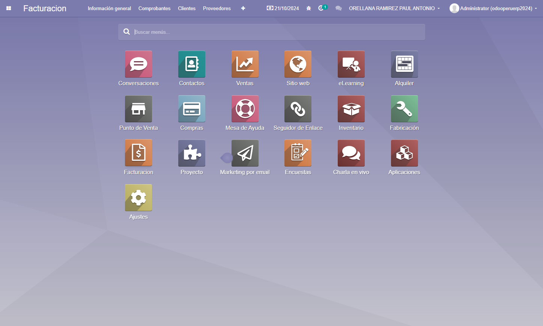Focus the Buscar menús search field
The height and width of the screenshot is (326, 543).
pyautogui.click(x=272, y=32)
